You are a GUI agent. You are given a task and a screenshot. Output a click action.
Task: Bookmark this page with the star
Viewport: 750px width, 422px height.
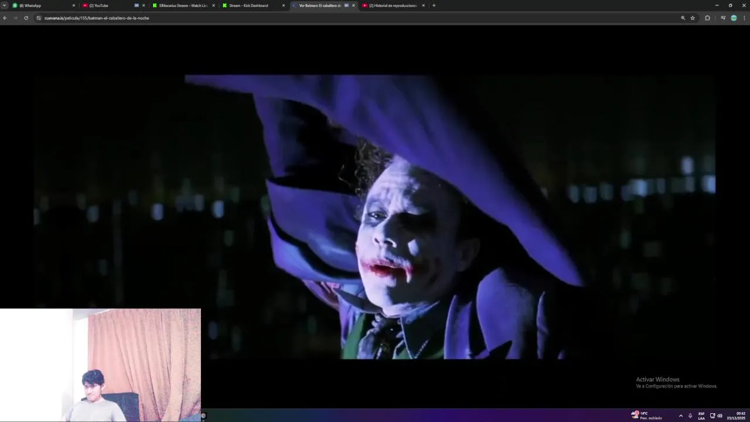693,18
